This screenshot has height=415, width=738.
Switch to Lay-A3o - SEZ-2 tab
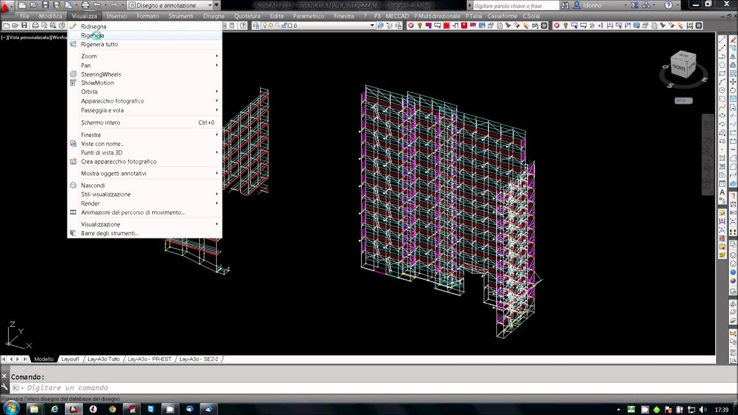pos(199,359)
